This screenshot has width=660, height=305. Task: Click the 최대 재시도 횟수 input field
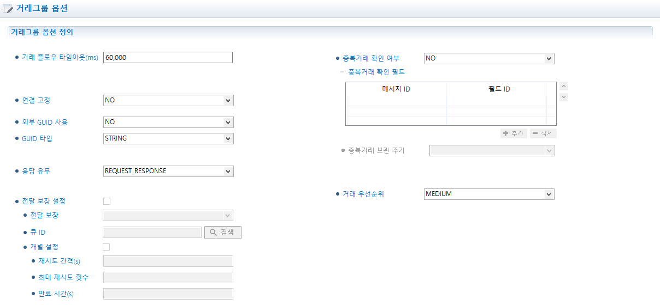(x=168, y=278)
